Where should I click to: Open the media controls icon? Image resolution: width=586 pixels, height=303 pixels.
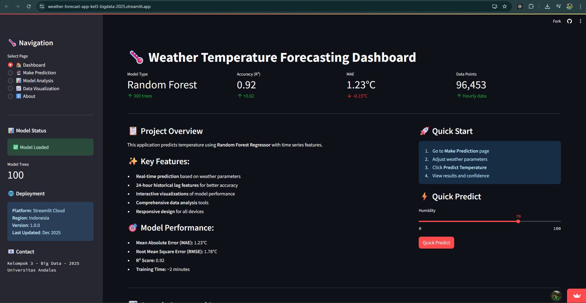tap(558, 6)
